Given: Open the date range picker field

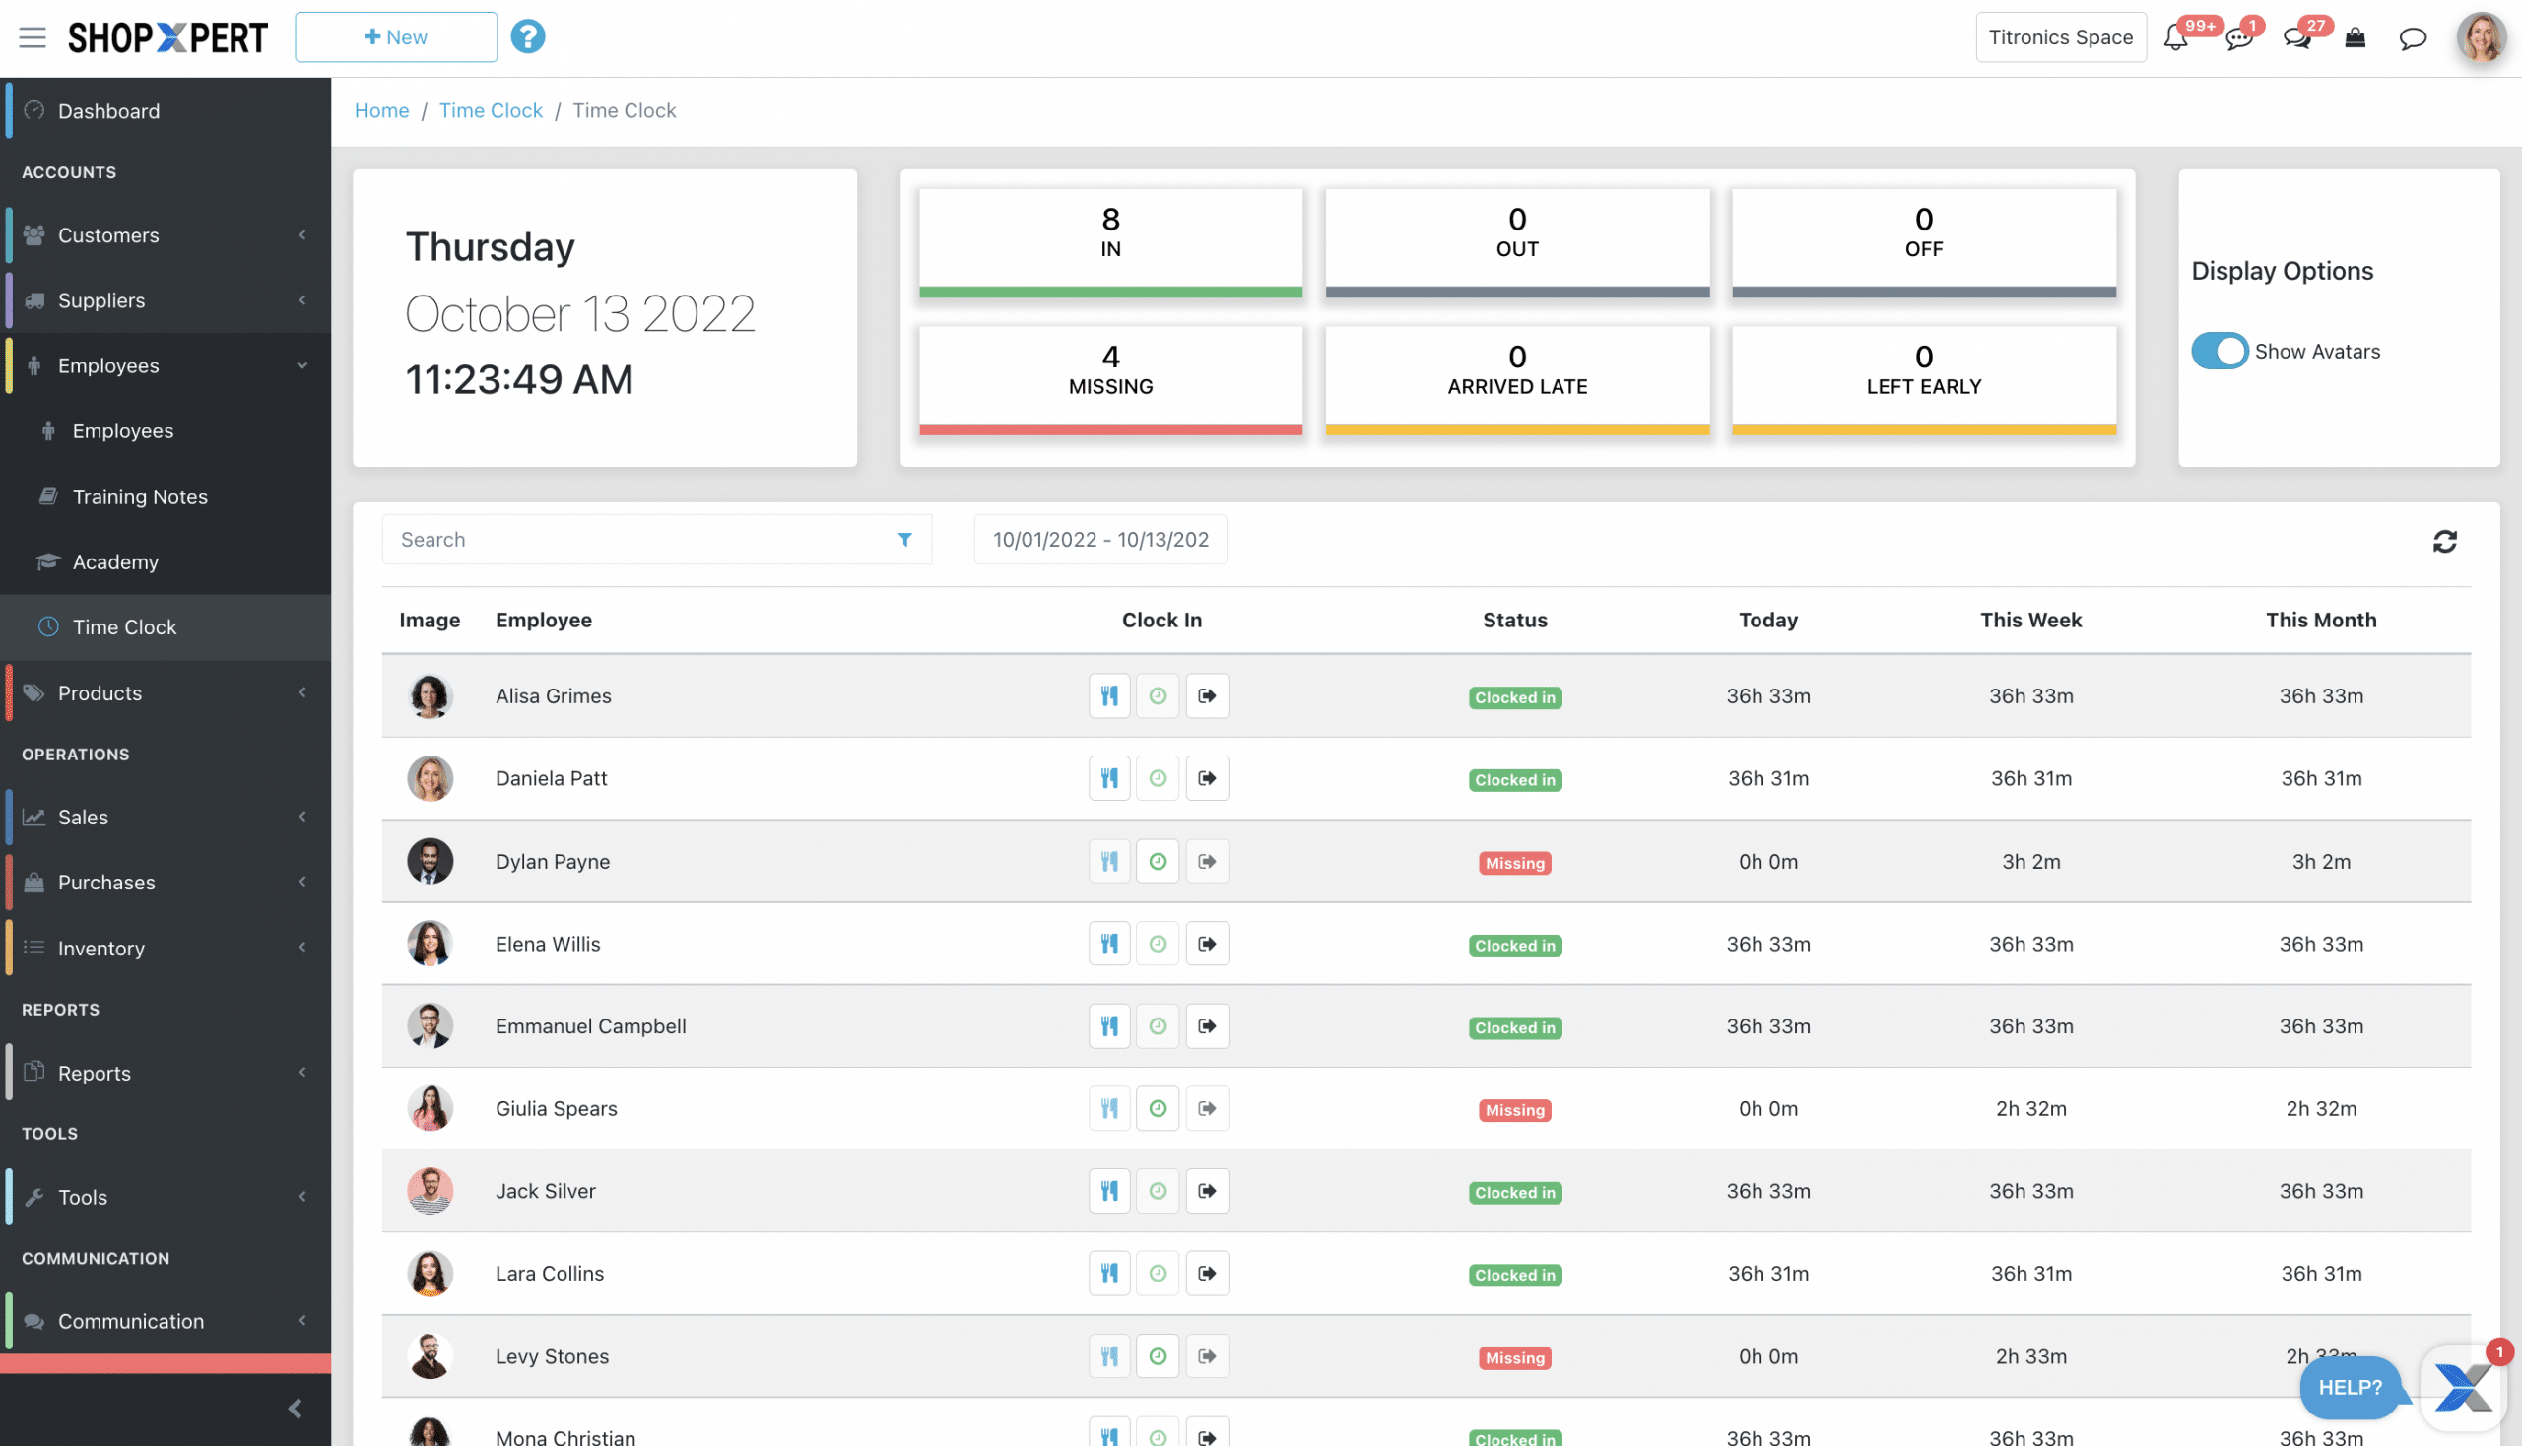Looking at the screenshot, I should 1099,539.
